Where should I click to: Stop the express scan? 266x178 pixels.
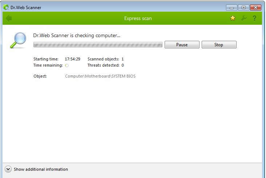[219, 45]
